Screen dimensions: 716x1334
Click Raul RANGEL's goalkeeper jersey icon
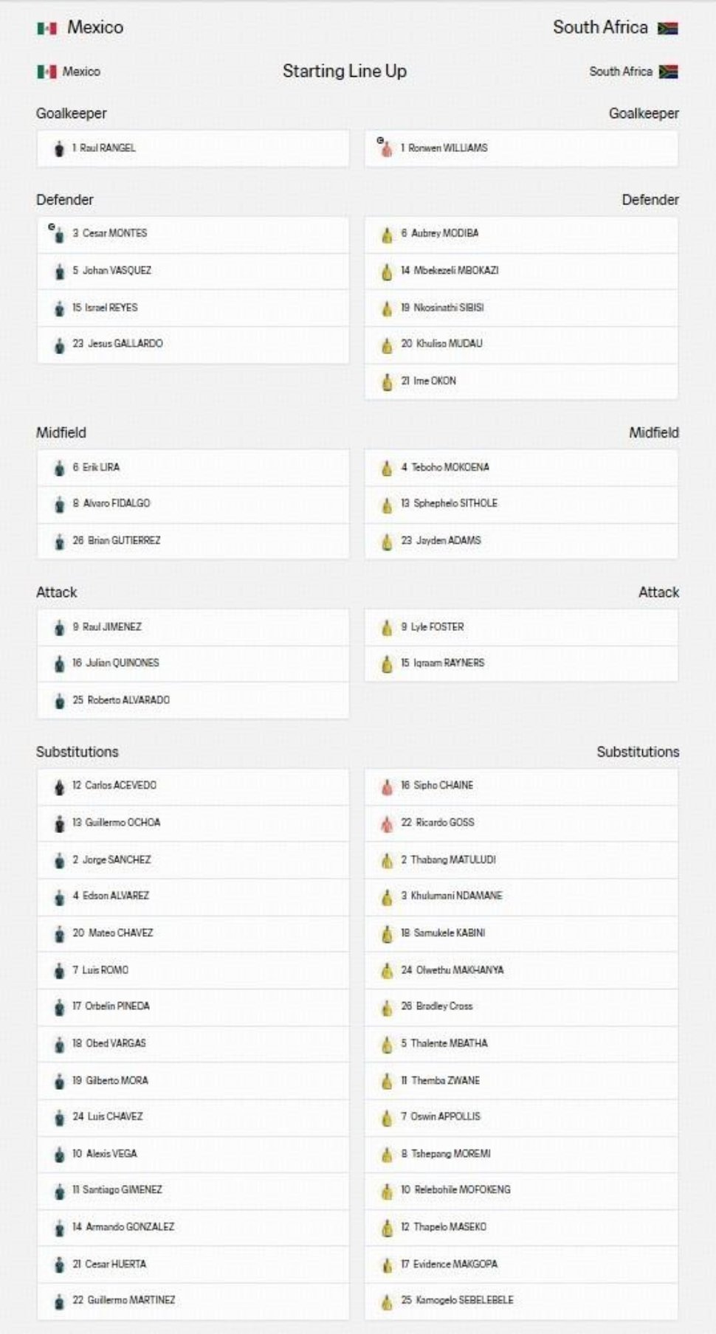click(x=59, y=148)
